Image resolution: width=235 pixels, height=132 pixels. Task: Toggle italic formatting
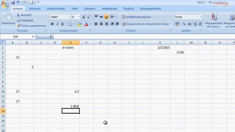point(57,24)
